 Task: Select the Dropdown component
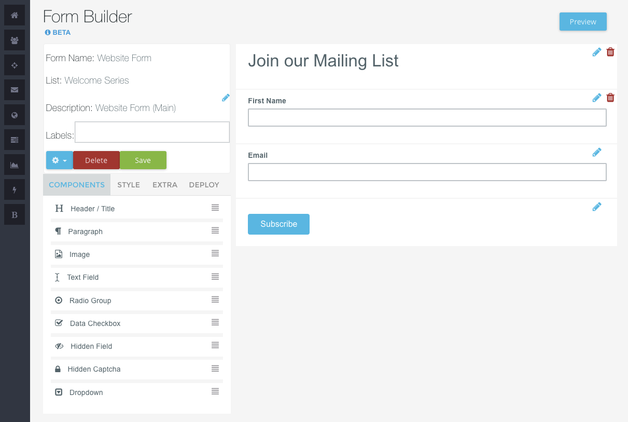tap(86, 392)
